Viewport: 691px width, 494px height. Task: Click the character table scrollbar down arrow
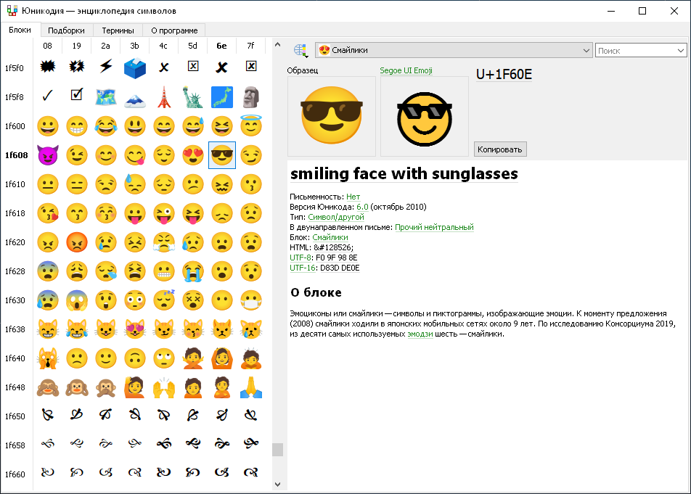click(277, 485)
